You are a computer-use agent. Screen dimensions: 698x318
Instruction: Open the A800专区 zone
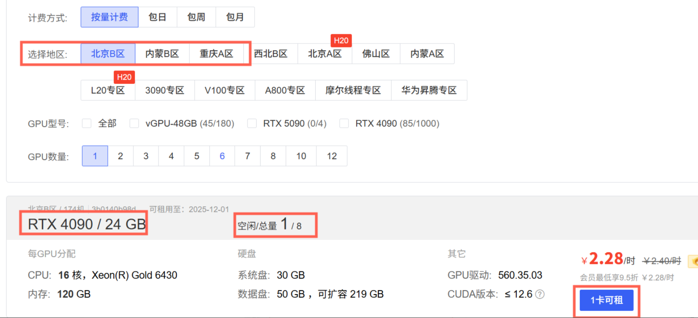[285, 90]
